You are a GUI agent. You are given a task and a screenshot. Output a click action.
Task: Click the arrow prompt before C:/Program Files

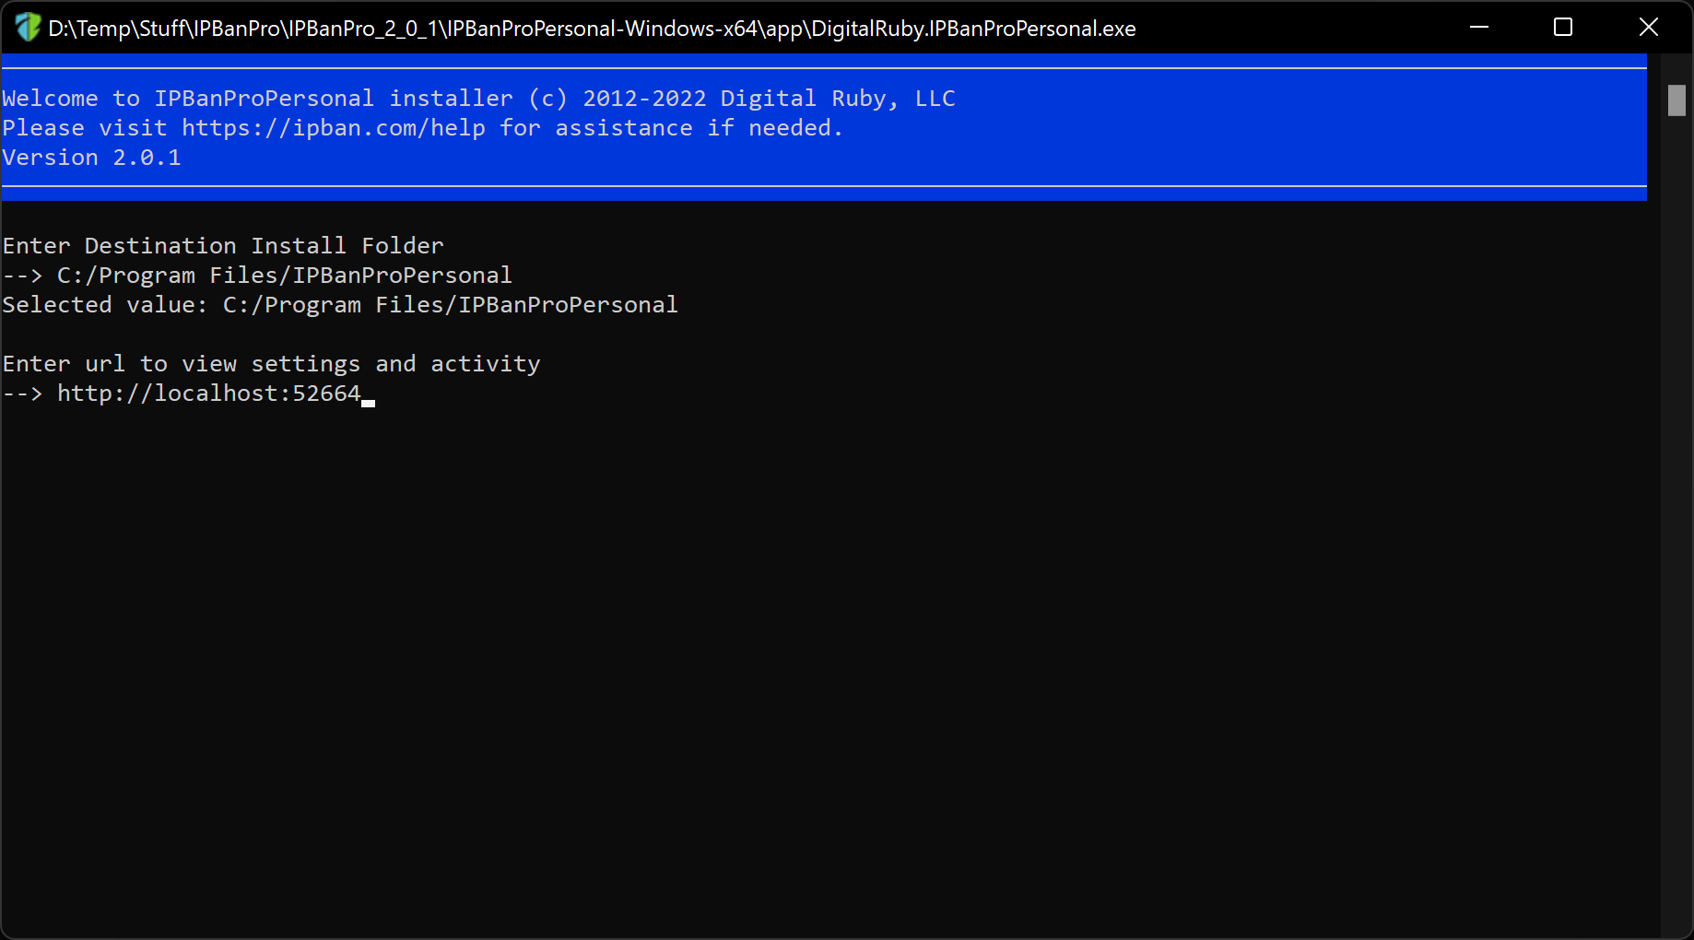(22, 276)
